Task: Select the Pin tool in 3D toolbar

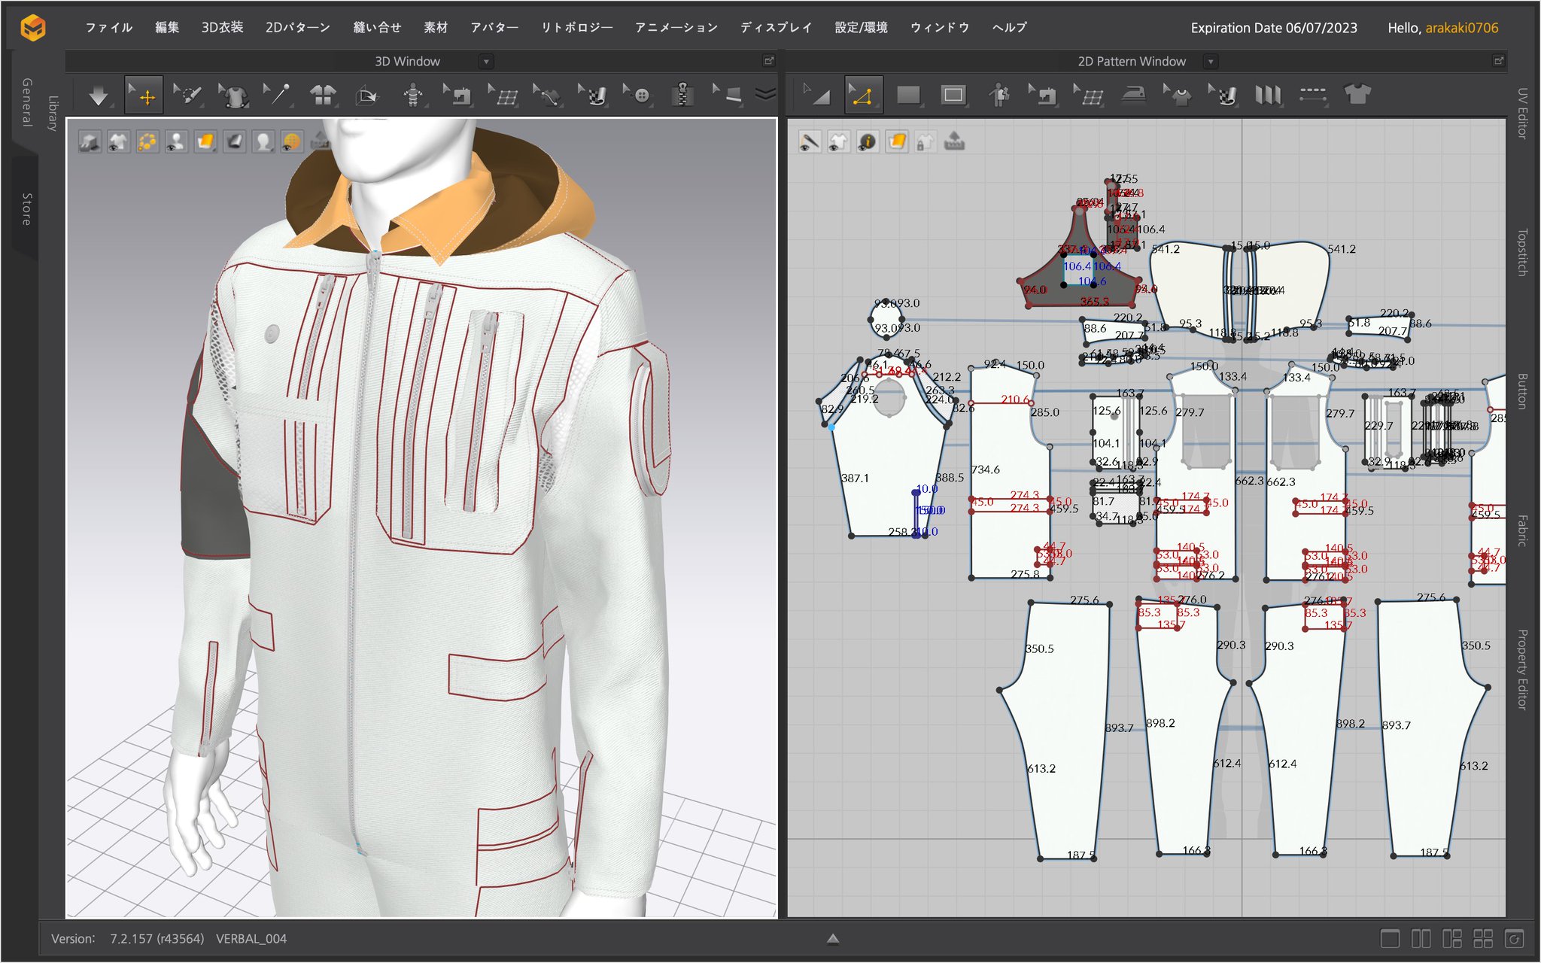Action: pos(277,95)
